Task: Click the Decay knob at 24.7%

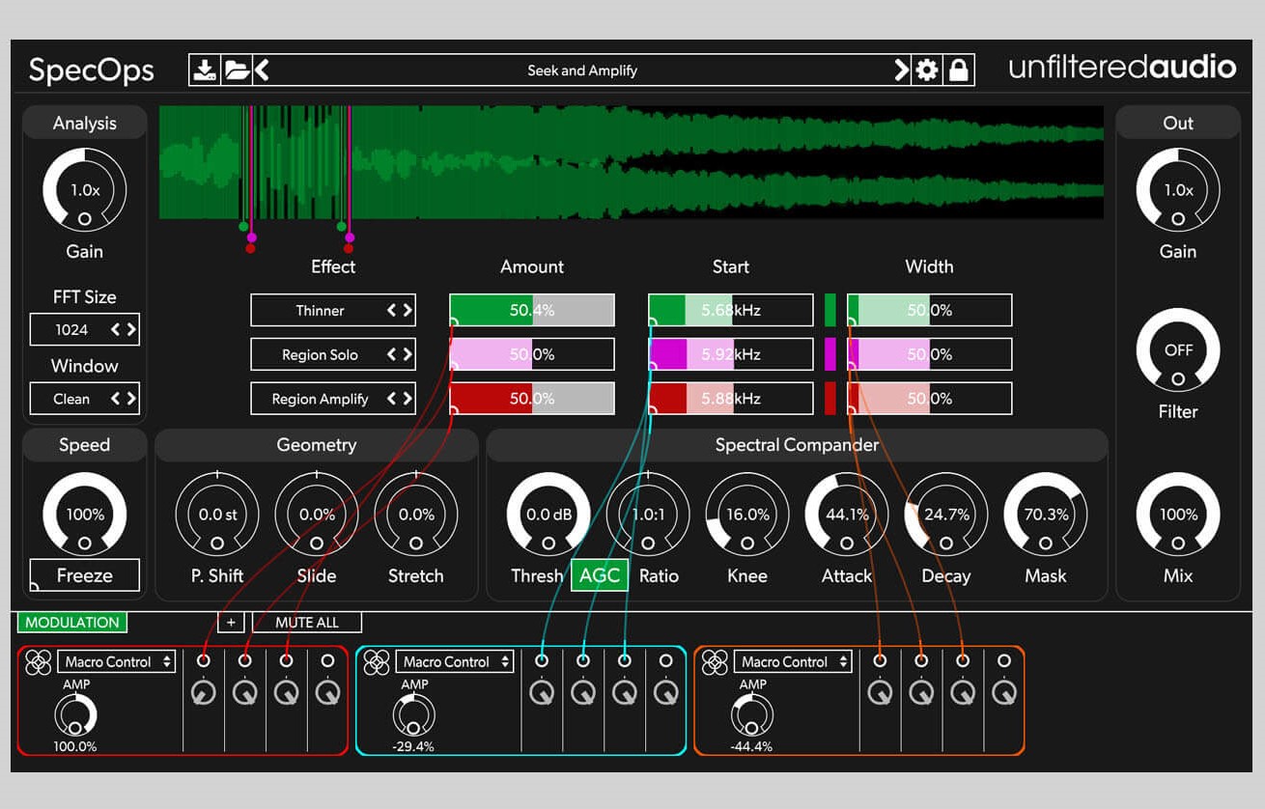Action: (x=946, y=515)
